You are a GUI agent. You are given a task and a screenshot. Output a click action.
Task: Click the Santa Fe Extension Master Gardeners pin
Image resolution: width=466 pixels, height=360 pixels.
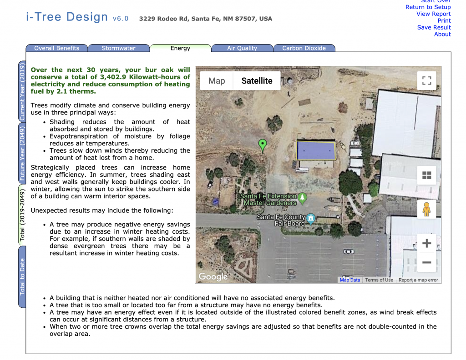coord(302,198)
